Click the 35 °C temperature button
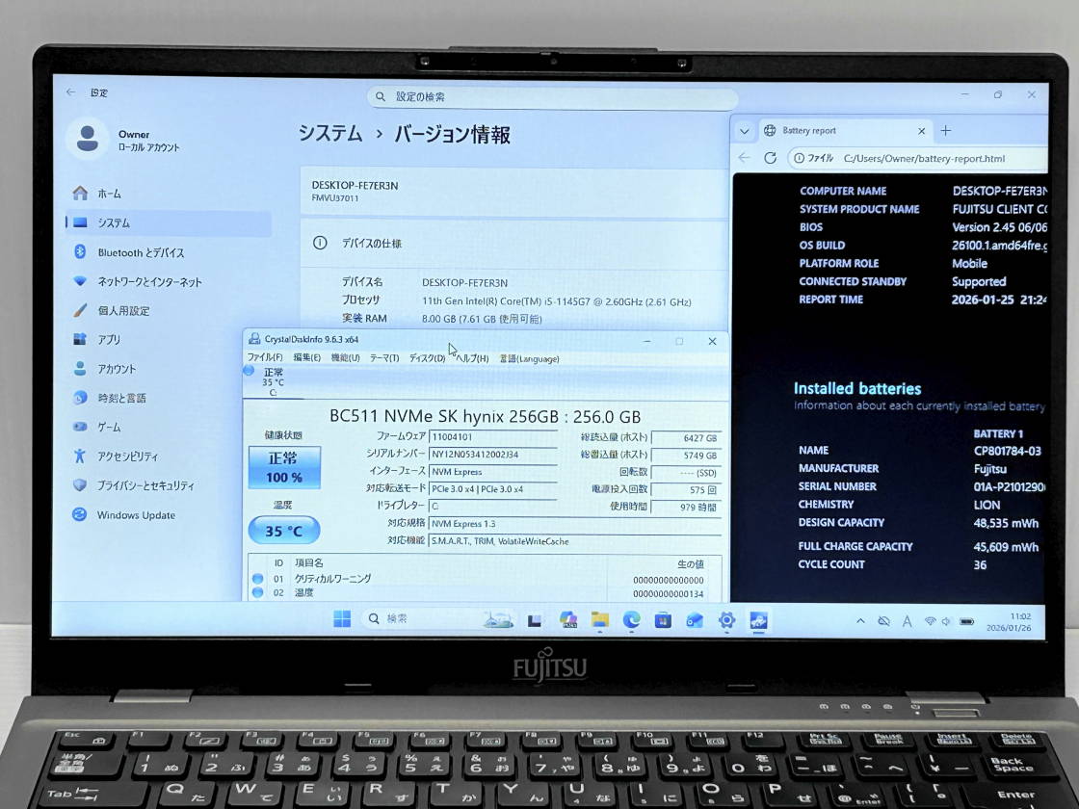The width and height of the screenshot is (1079, 809). tap(284, 531)
